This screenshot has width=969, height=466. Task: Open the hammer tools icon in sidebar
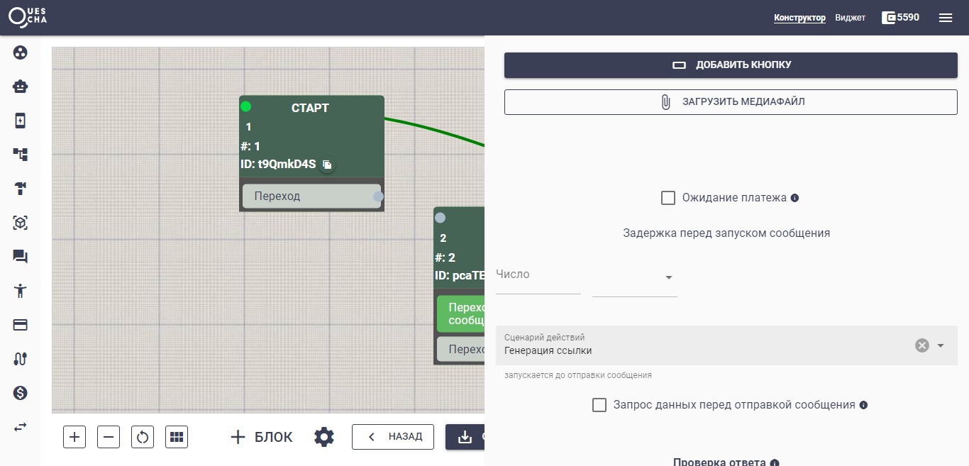point(21,189)
